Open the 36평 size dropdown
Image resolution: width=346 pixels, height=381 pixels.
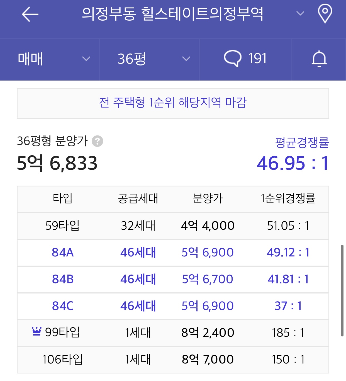click(x=150, y=59)
